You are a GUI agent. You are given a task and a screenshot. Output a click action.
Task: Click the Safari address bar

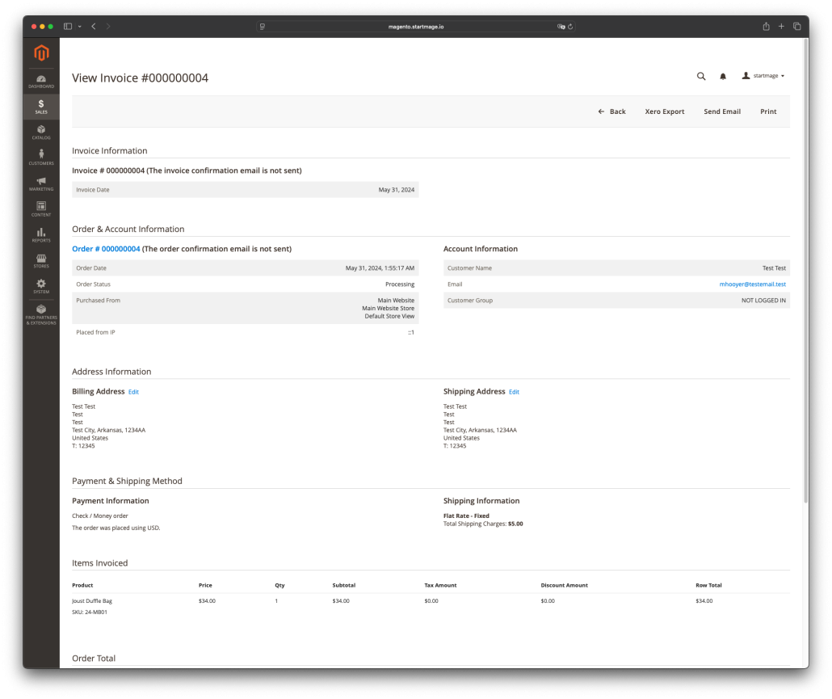pos(415,27)
